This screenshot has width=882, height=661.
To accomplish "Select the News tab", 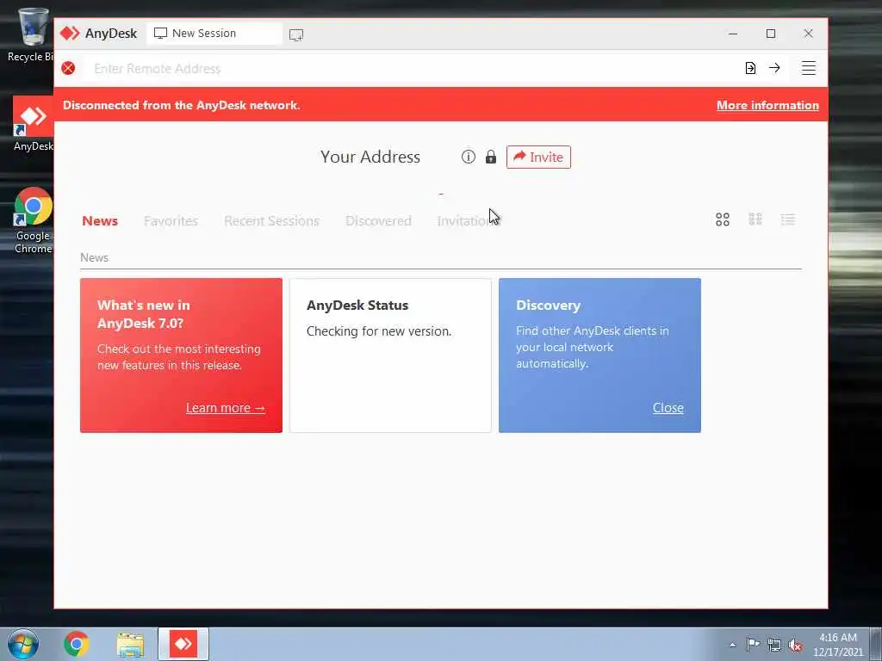I will pos(100,221).
